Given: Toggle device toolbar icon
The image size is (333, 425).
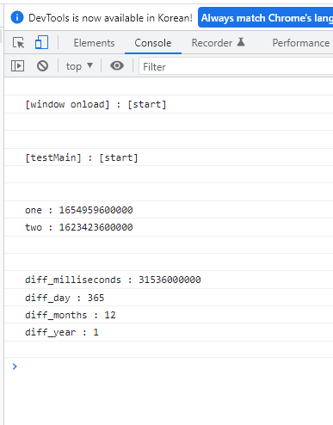Looking at the screenshot, I should 41,42.
